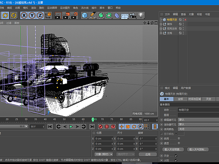Toggle parameter keying P icon
Image resolution: width=219 pixels, height=164 pixels.
140,127
